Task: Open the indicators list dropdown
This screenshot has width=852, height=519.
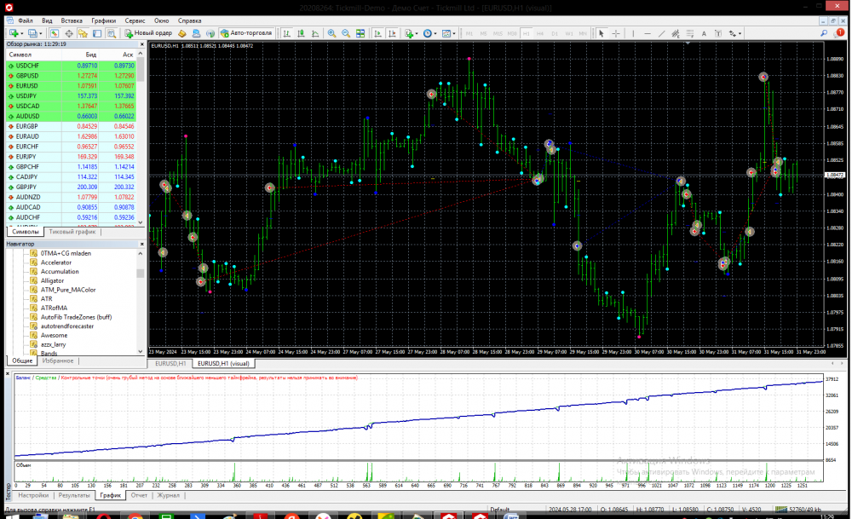Action: 417,33
